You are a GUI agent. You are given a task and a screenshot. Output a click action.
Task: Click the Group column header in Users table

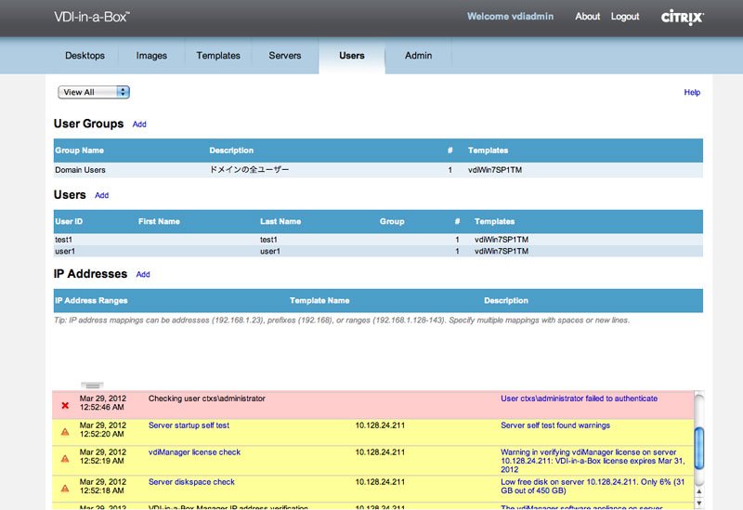392,222
